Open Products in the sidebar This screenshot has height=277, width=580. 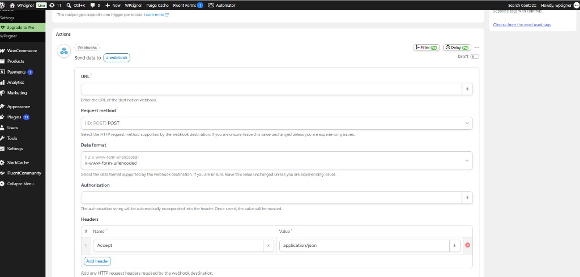point(16,61)
